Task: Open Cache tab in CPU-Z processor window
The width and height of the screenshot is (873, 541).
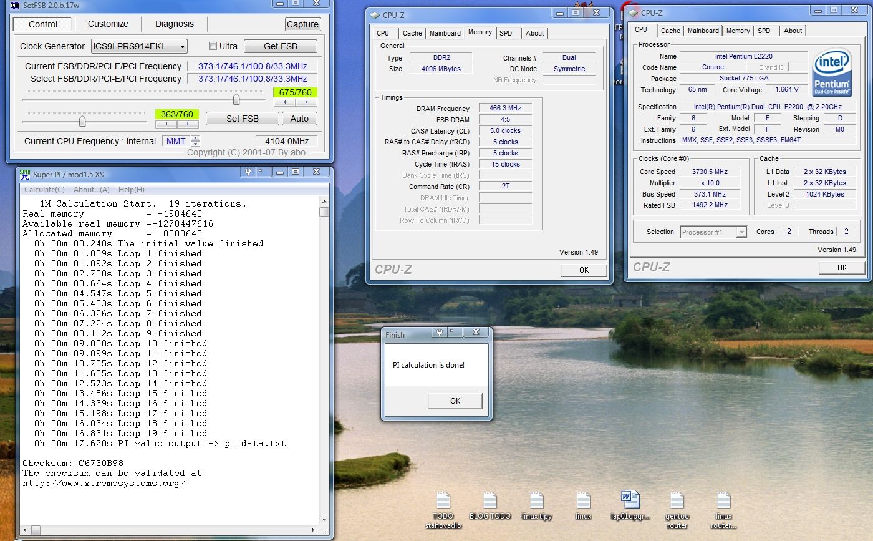Action: tap(670, 31)
